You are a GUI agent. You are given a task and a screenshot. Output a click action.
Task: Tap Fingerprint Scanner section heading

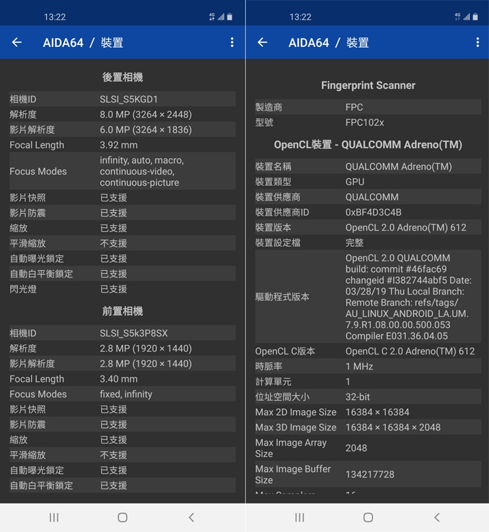click(368, 85)
